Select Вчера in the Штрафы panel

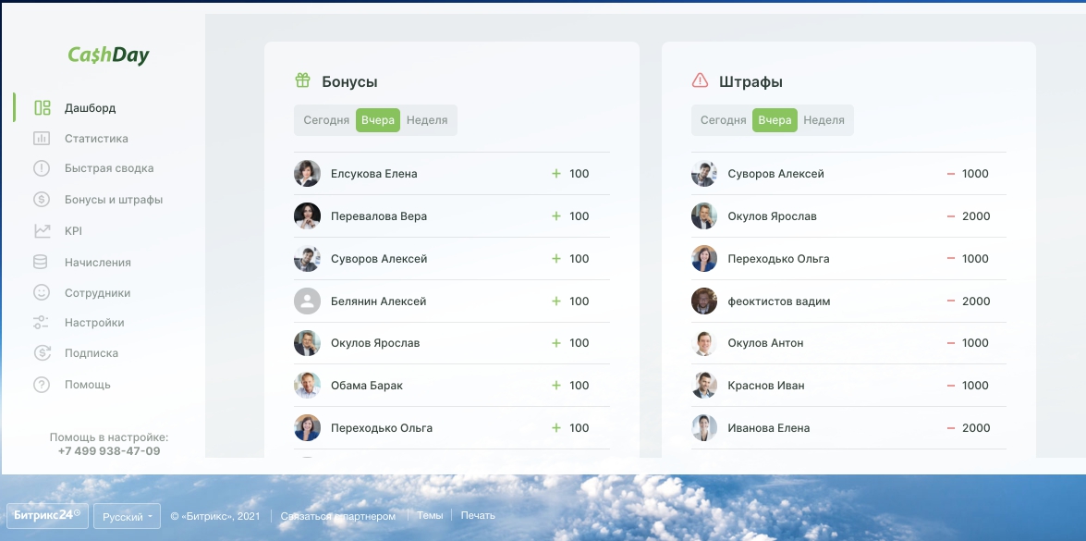pos(775,120)
